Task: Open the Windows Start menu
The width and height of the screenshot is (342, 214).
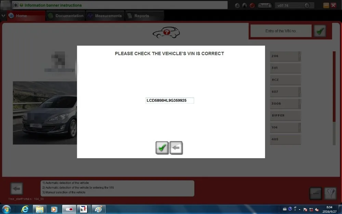Action: (x=6, y=210)
